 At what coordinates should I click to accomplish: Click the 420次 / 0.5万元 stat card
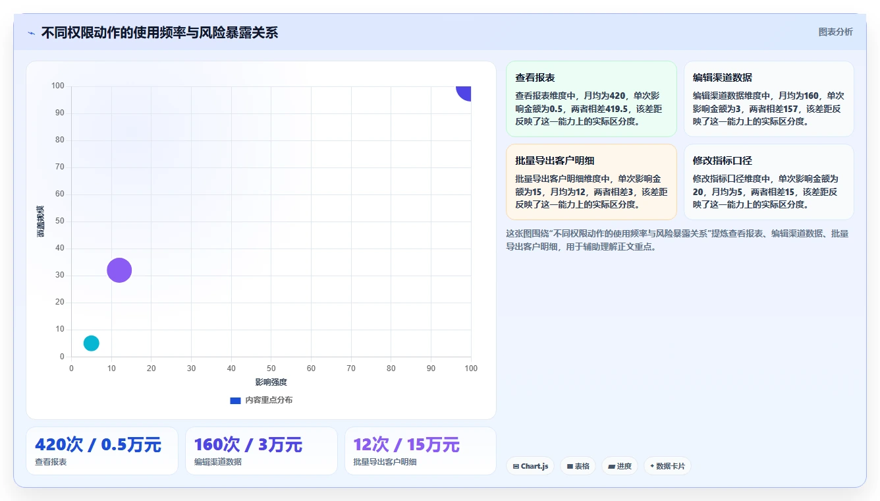coord(102,451)
